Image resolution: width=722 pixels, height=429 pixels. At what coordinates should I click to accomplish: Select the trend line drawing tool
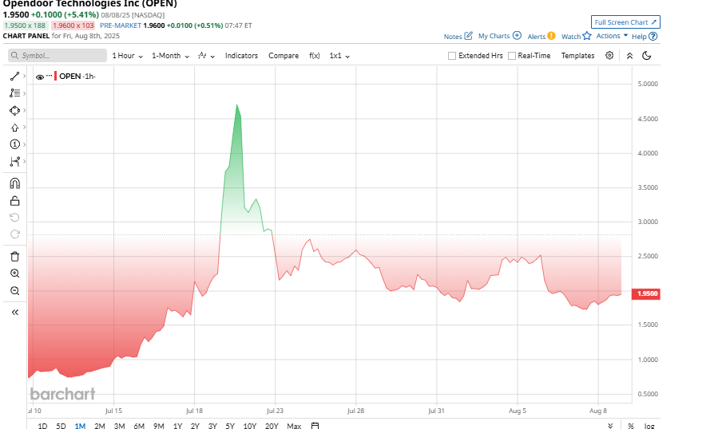coord(14,77)
